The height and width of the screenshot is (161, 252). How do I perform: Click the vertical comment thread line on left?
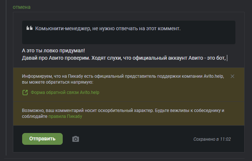click(6, 81)
